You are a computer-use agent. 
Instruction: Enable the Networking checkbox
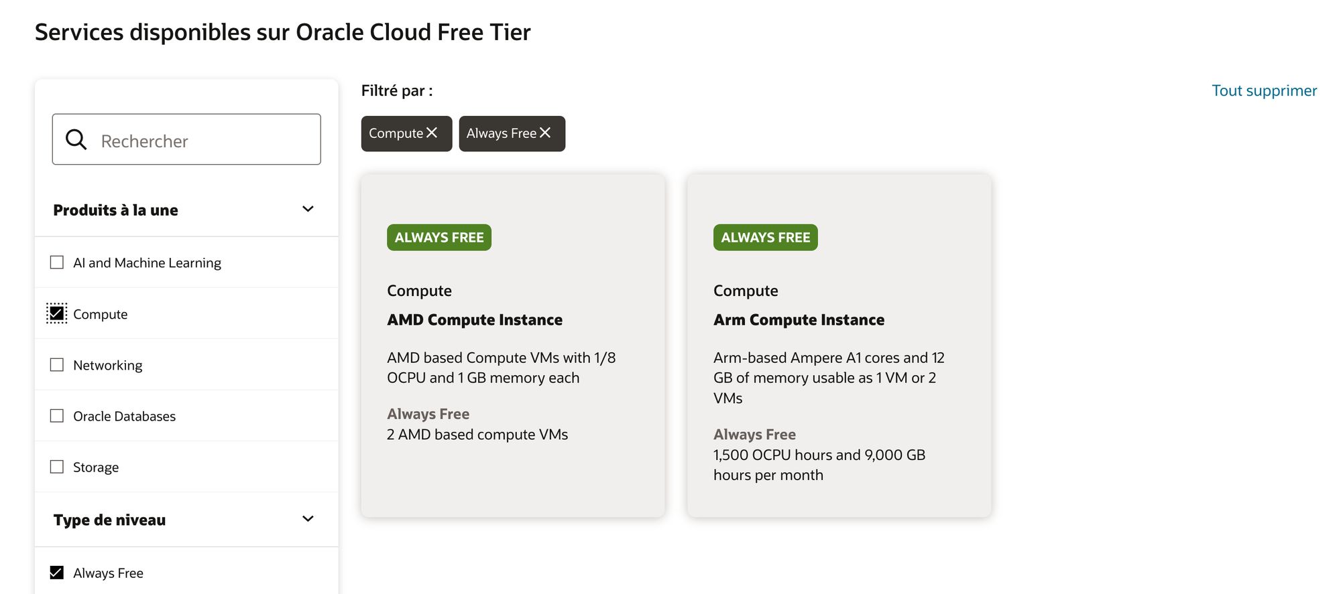pyautogui.click(x=57, y=365)
